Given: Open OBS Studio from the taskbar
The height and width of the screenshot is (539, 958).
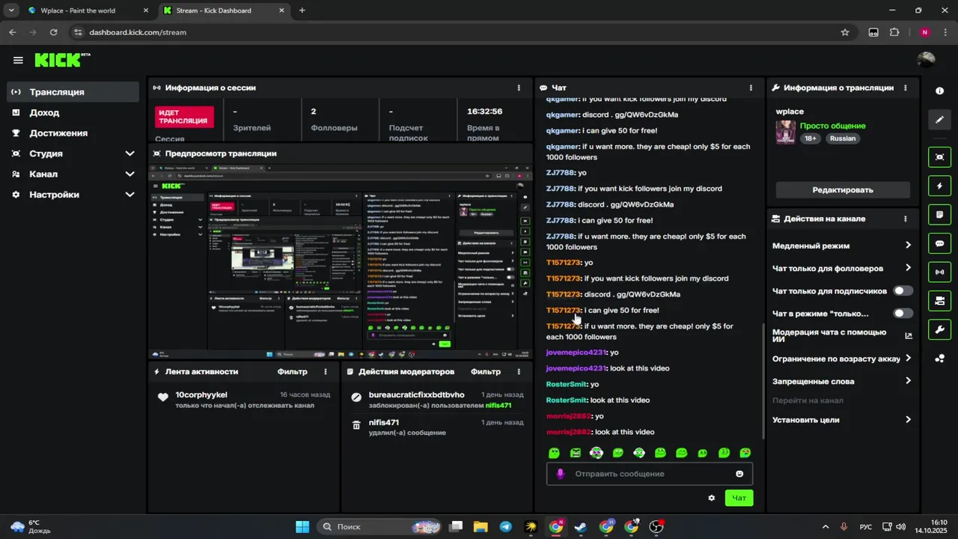Looking at the screenshot, I should [656, 527].
